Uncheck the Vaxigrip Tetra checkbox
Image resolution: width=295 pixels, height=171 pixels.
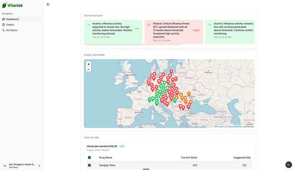pos(89,165)
